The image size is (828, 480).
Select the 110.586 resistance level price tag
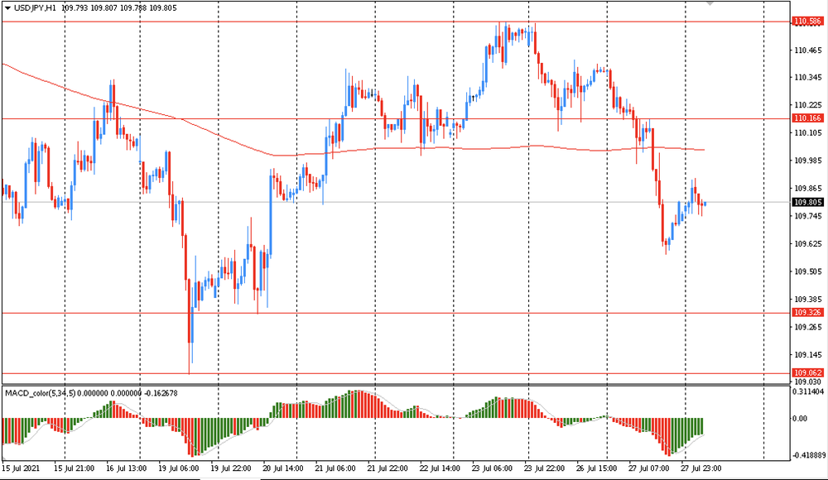(x=808, y=22)
